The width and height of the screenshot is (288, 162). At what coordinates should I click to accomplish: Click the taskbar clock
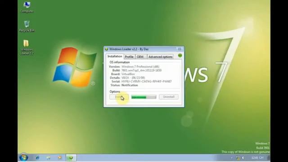click(257, 158)
